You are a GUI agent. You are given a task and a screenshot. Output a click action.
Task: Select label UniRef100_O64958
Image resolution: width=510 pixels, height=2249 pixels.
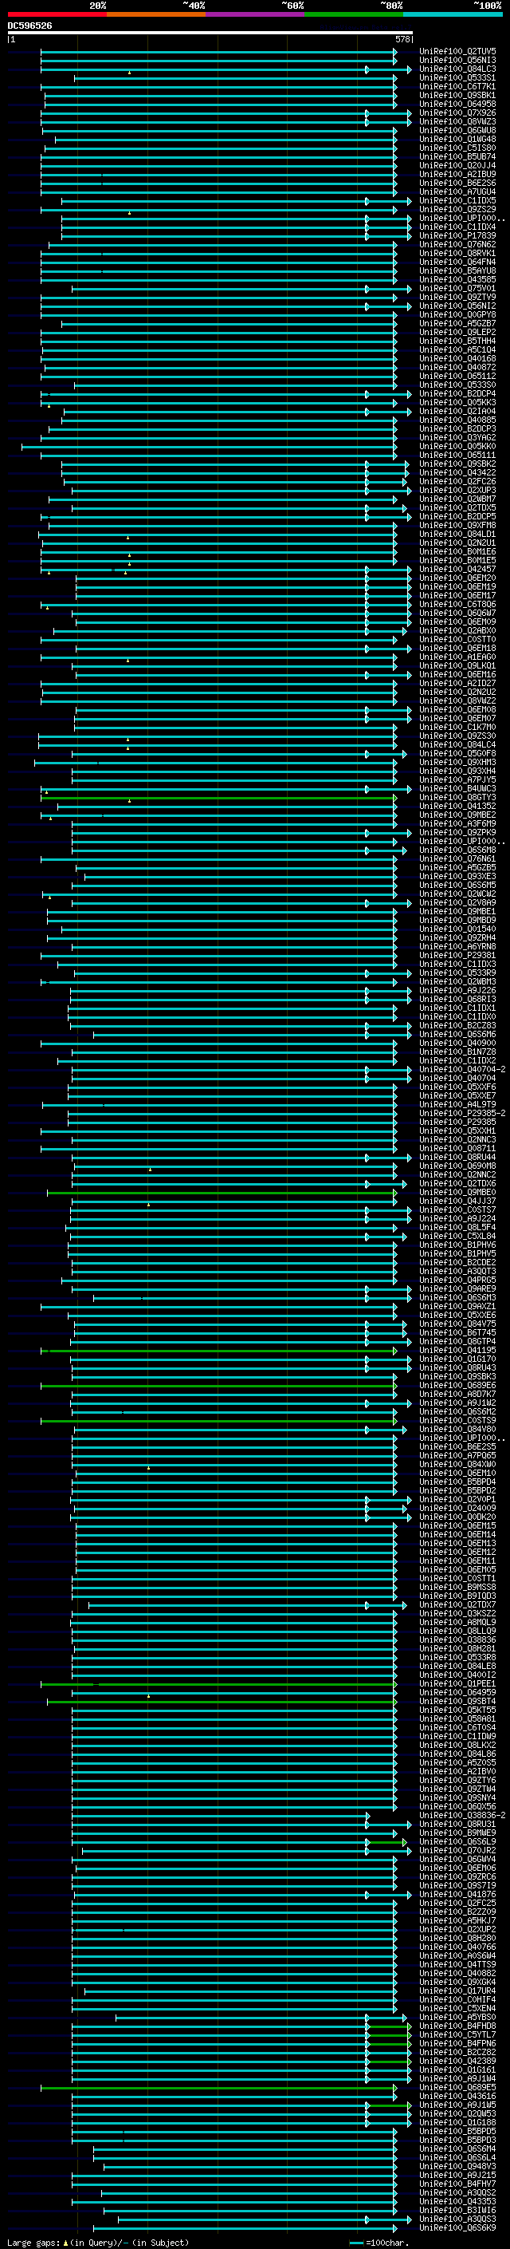(x=457, y=104)
